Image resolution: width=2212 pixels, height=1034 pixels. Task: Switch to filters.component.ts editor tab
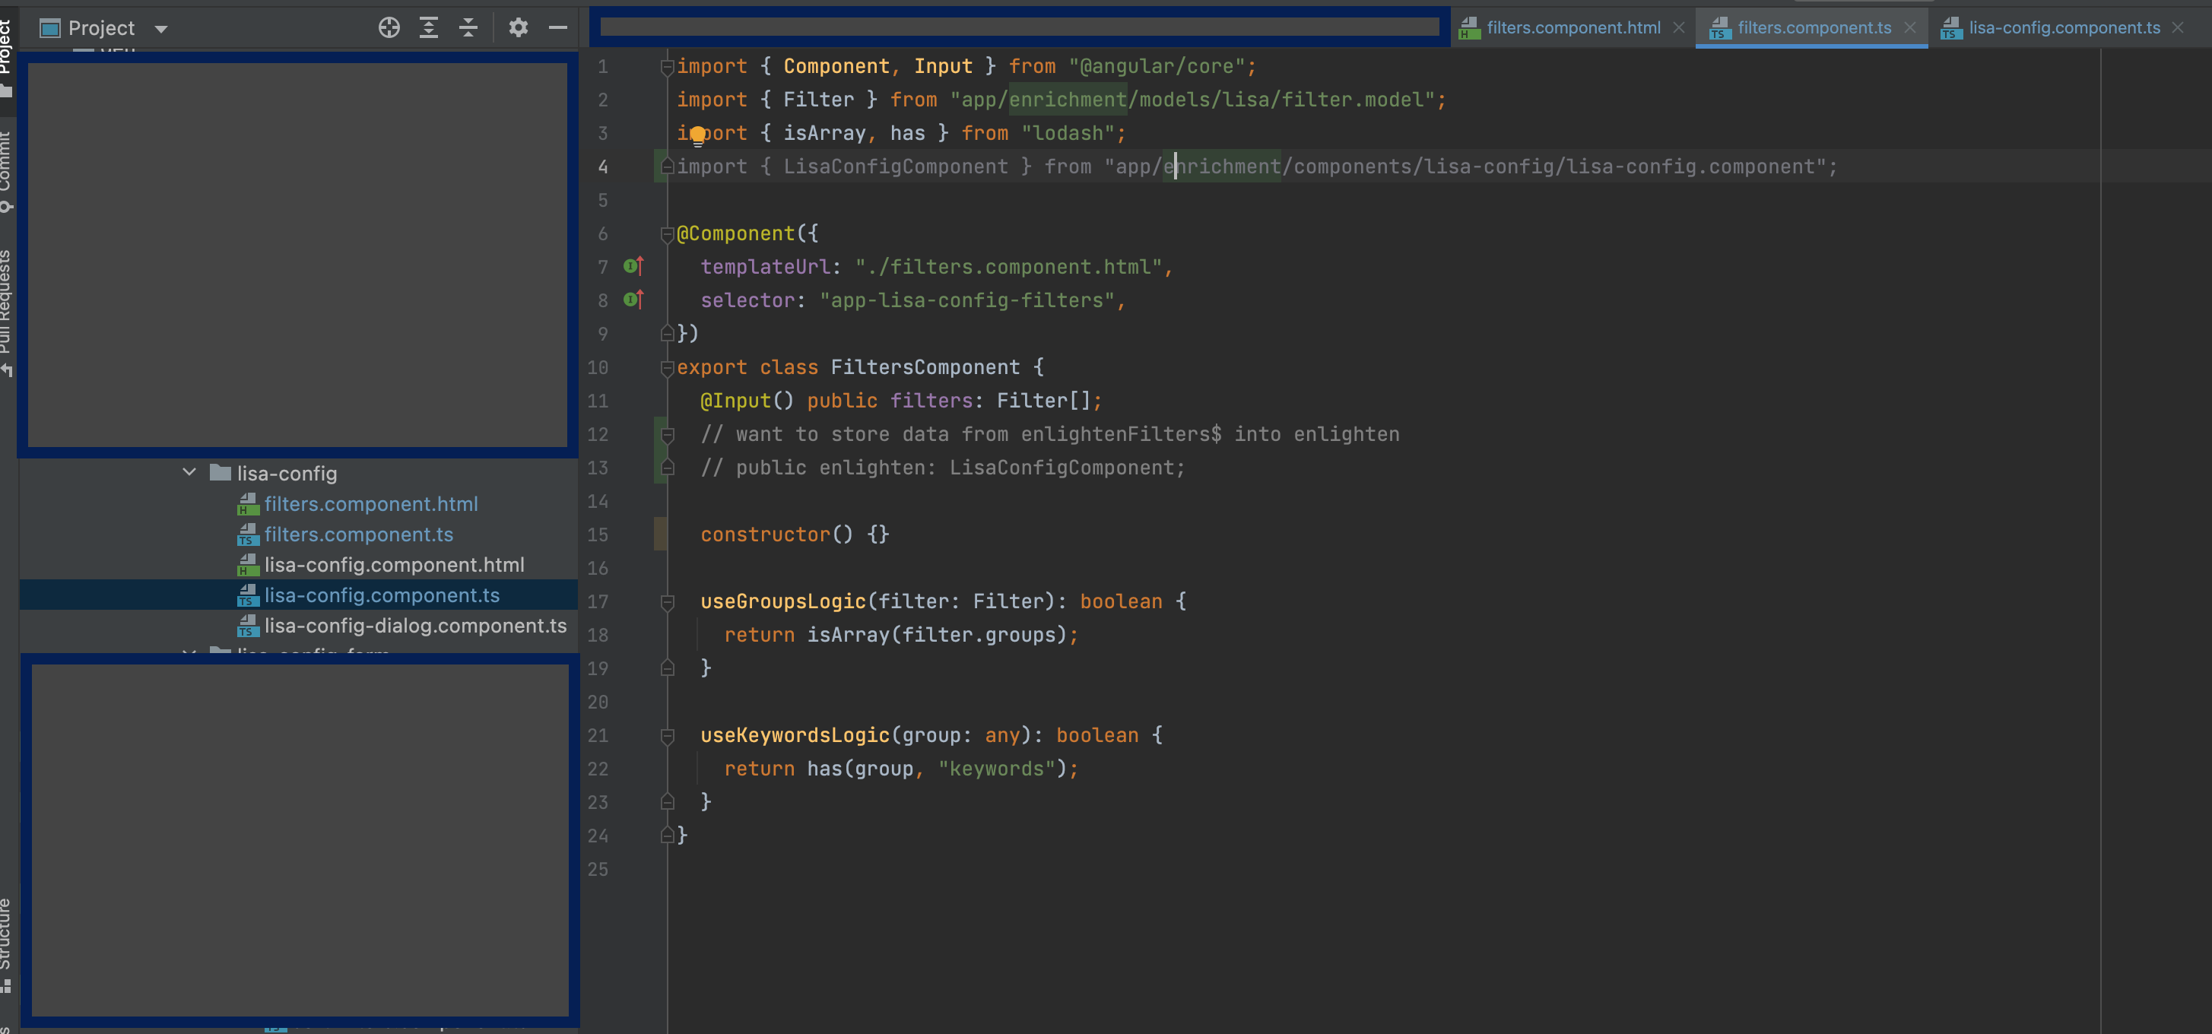click(1814, 27)
